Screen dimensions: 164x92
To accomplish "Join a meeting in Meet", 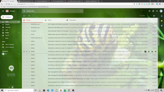I will pyautogui.click(x=9, y=47).
